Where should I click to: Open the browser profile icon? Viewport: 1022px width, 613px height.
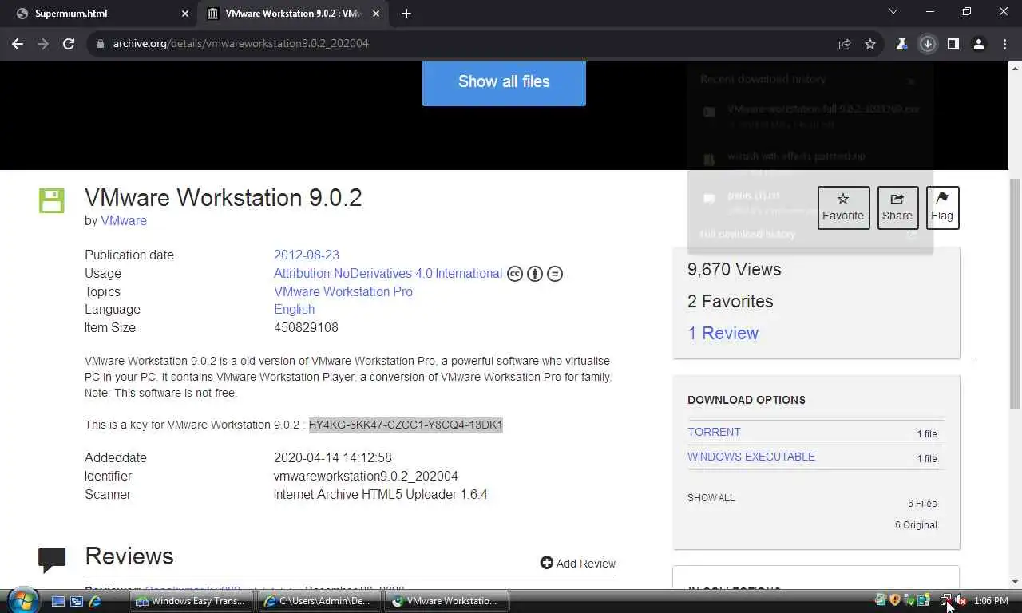pos(978,44)
